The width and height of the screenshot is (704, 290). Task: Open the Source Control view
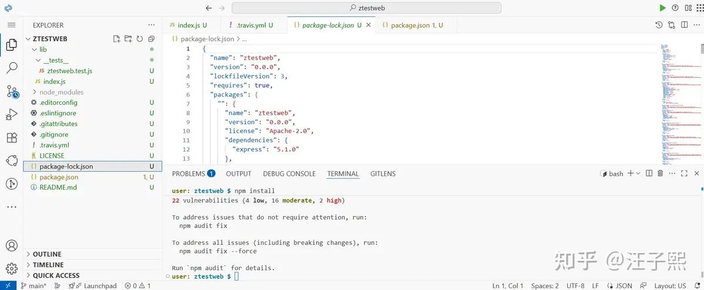click(x=12, y=91)
